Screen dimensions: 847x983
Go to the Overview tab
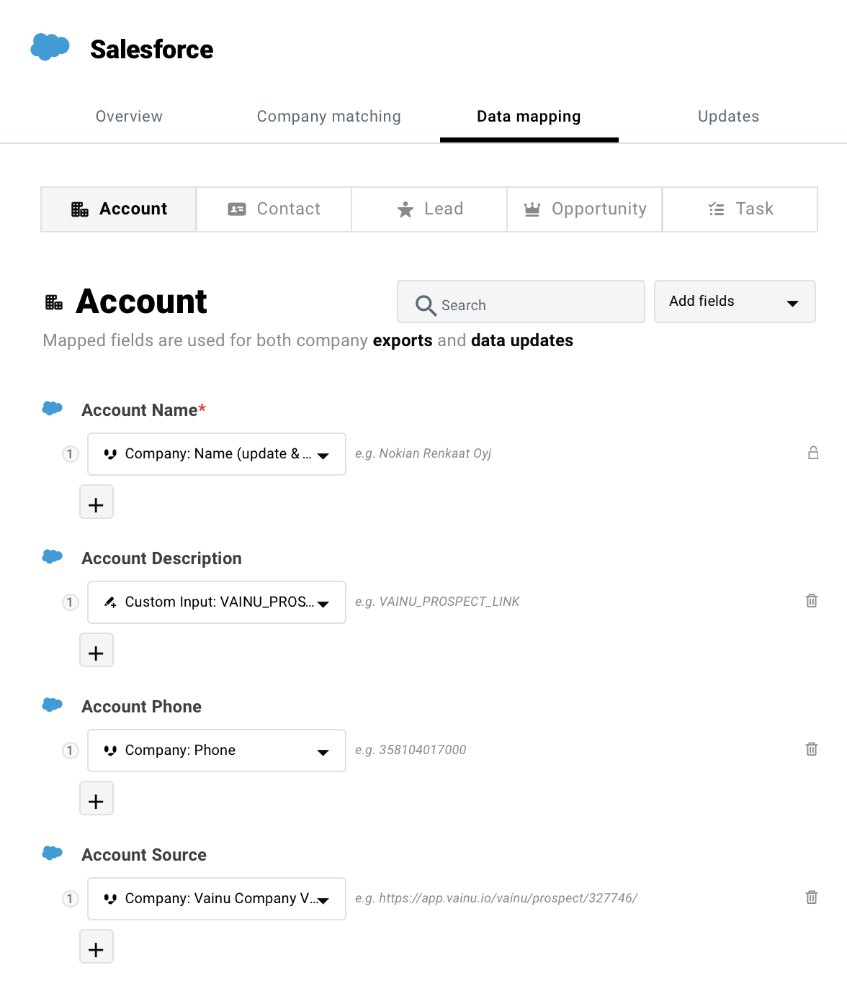[x=129, y=117]
